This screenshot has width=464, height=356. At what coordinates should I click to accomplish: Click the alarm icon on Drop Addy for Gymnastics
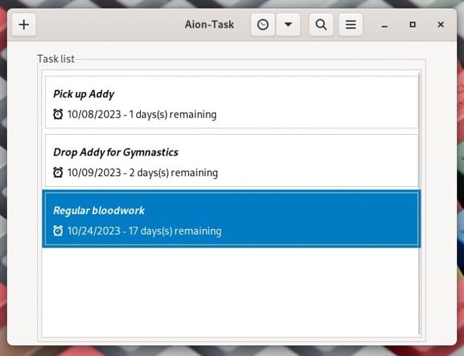click(59, 173)
